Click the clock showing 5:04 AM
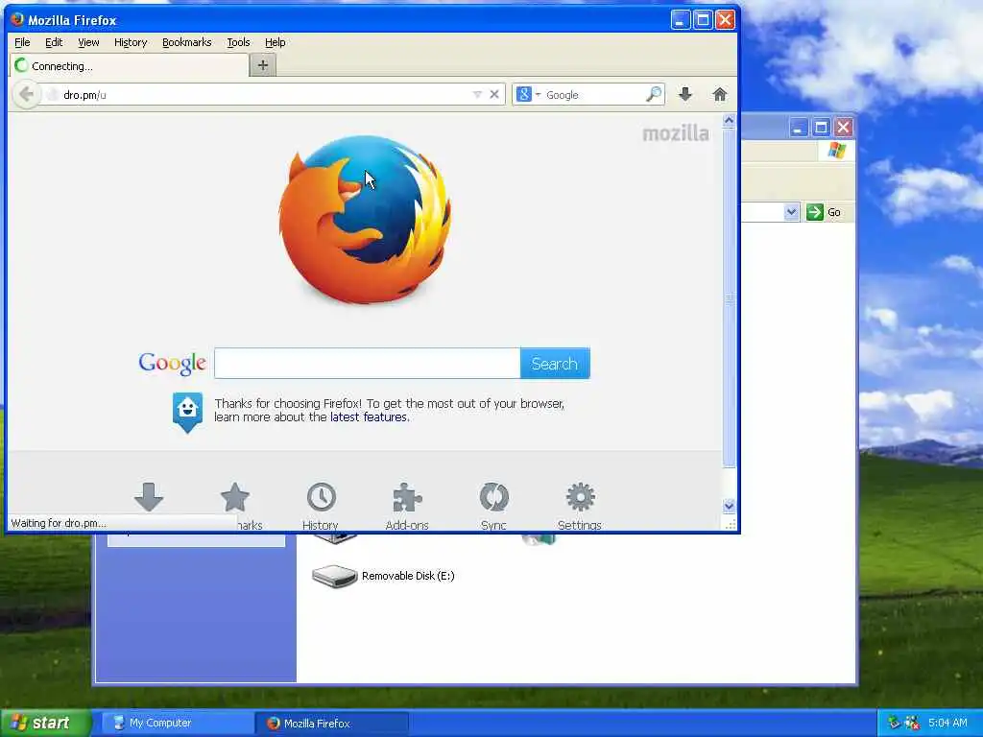 [947, 723]
